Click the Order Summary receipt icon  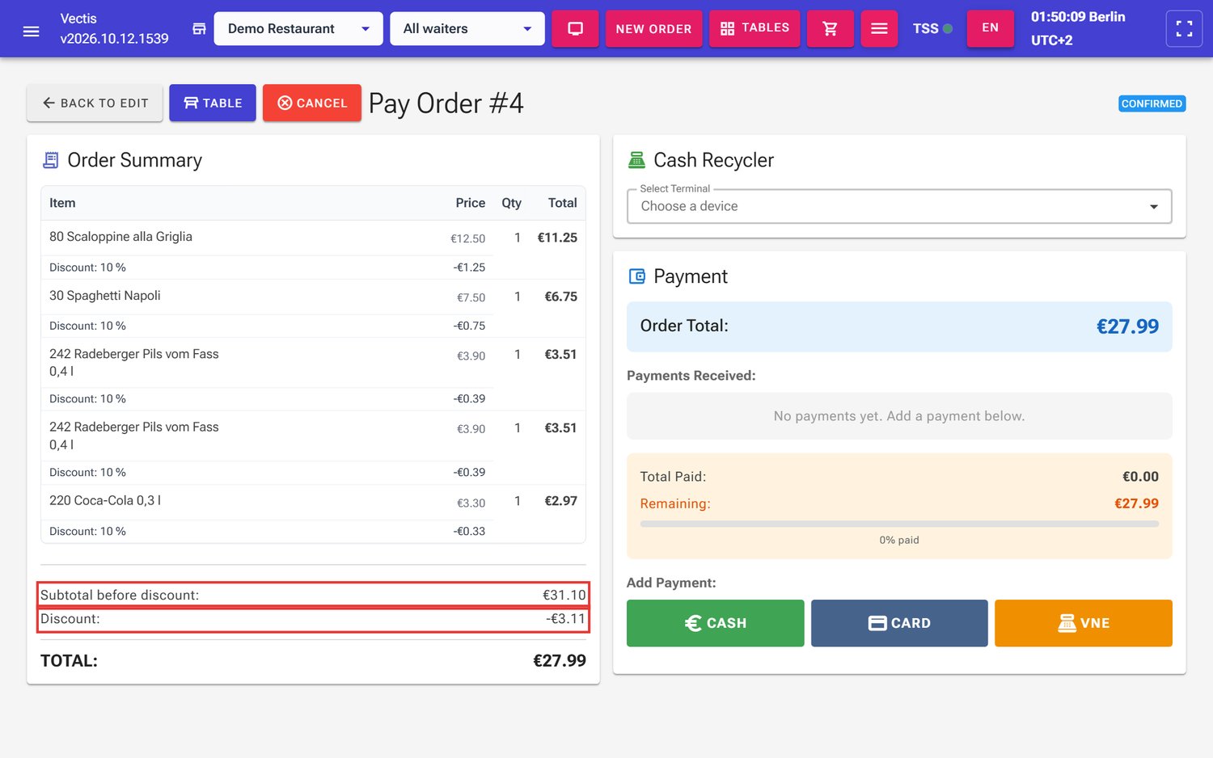(50, 160)
